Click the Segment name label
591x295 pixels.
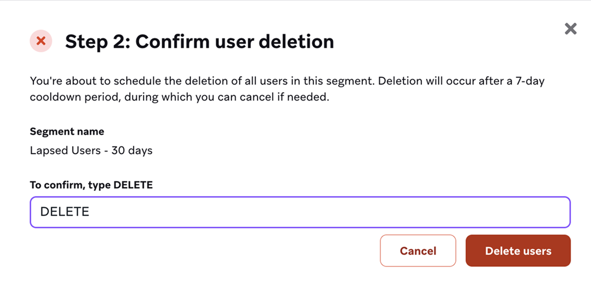(67, 131)
